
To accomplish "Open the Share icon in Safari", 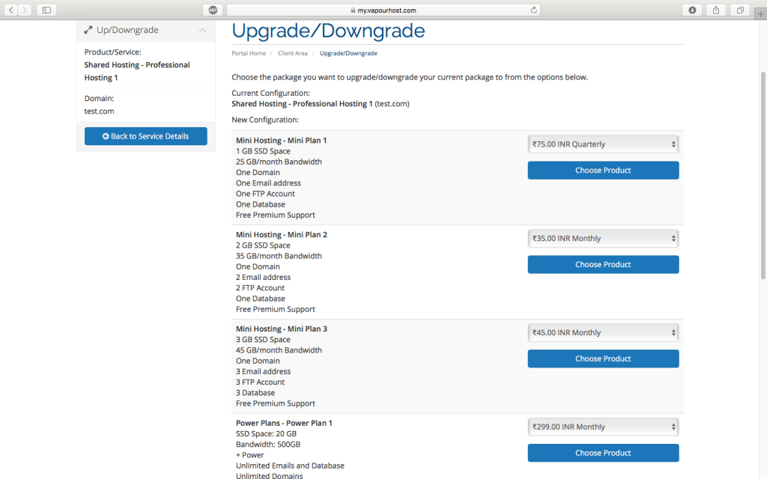I will tap(716, 10).
